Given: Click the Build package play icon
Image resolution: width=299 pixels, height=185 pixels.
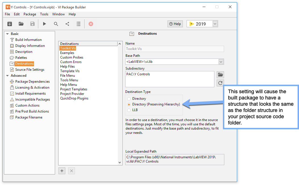Looking at the screenshot, I should (44, 24).
